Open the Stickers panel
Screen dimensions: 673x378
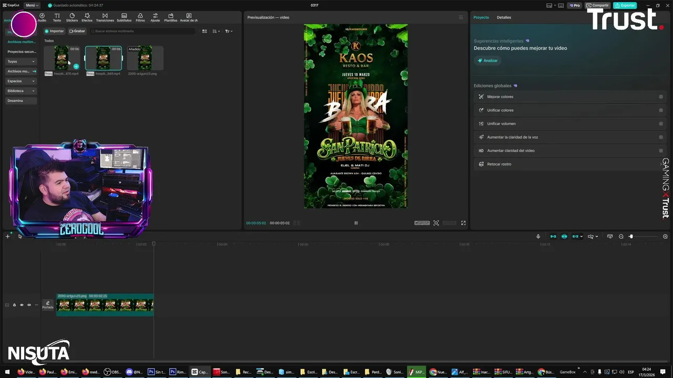click(72, 17)
